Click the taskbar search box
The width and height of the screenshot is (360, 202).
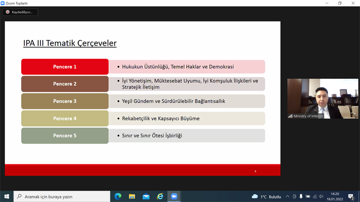(62, 197)
